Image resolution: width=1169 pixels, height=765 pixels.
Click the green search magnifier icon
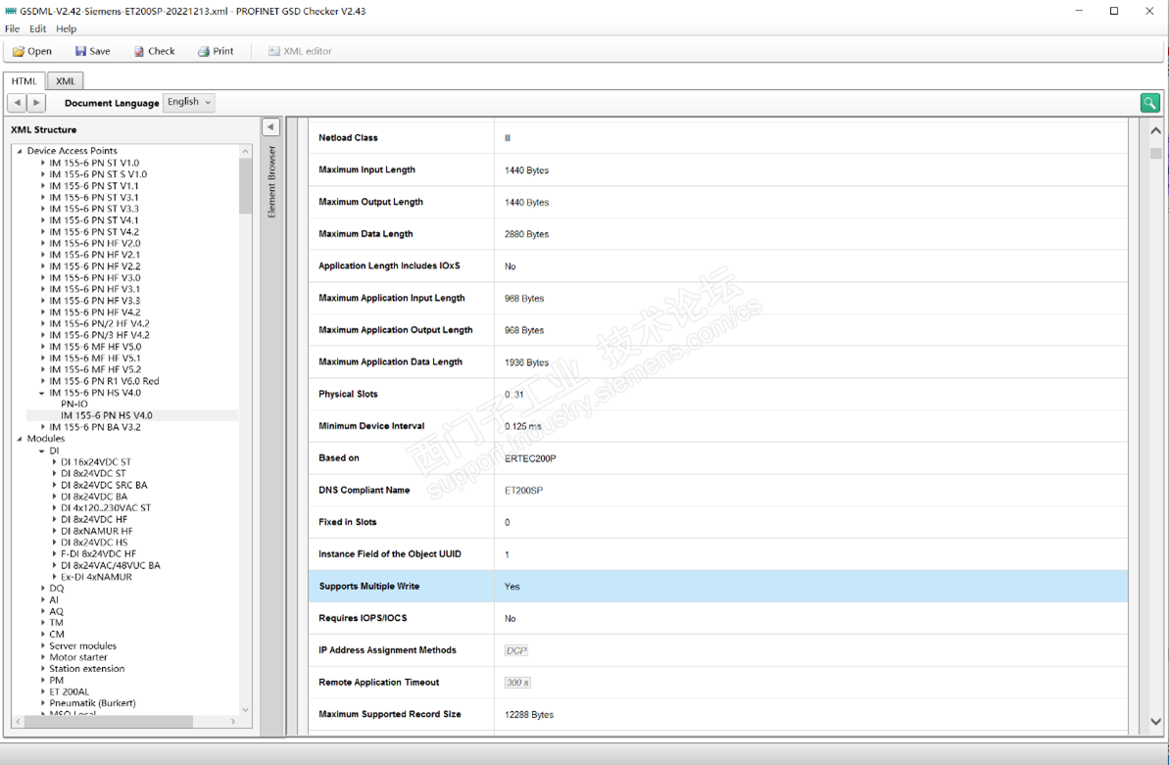(1149, 103)
